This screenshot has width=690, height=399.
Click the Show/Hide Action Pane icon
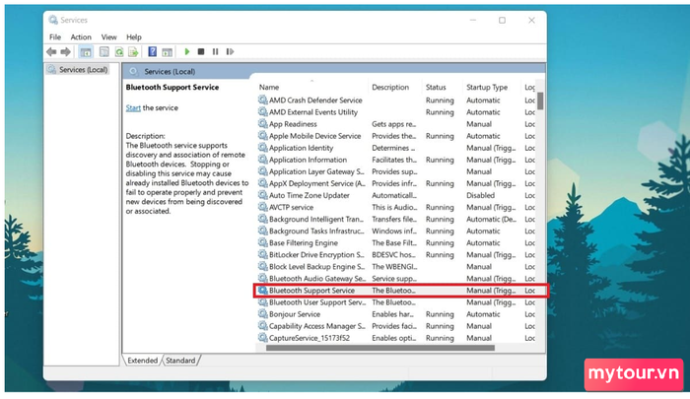(167, 52)
